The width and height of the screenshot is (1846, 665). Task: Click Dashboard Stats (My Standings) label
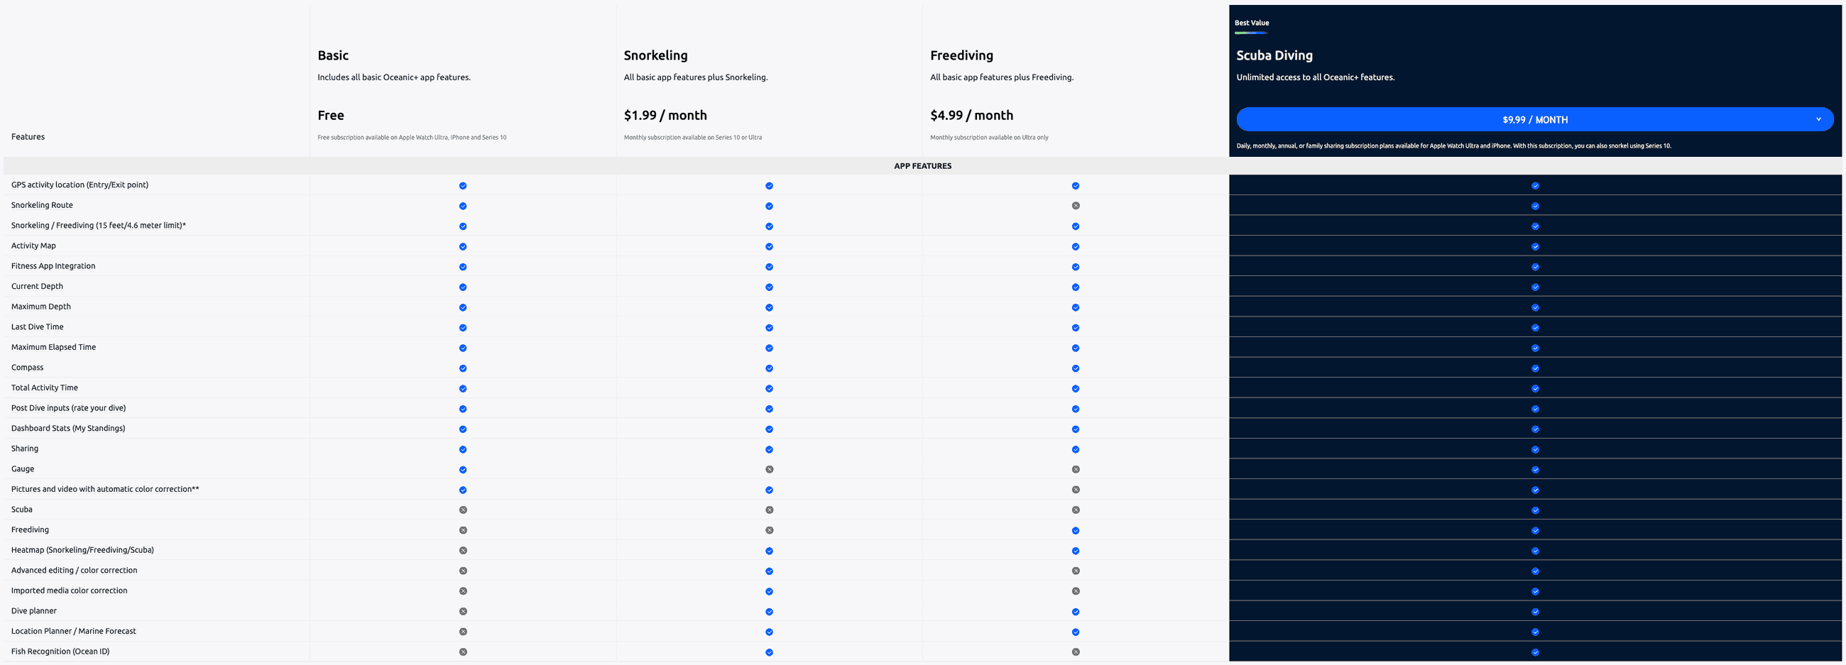coord(68,429)
